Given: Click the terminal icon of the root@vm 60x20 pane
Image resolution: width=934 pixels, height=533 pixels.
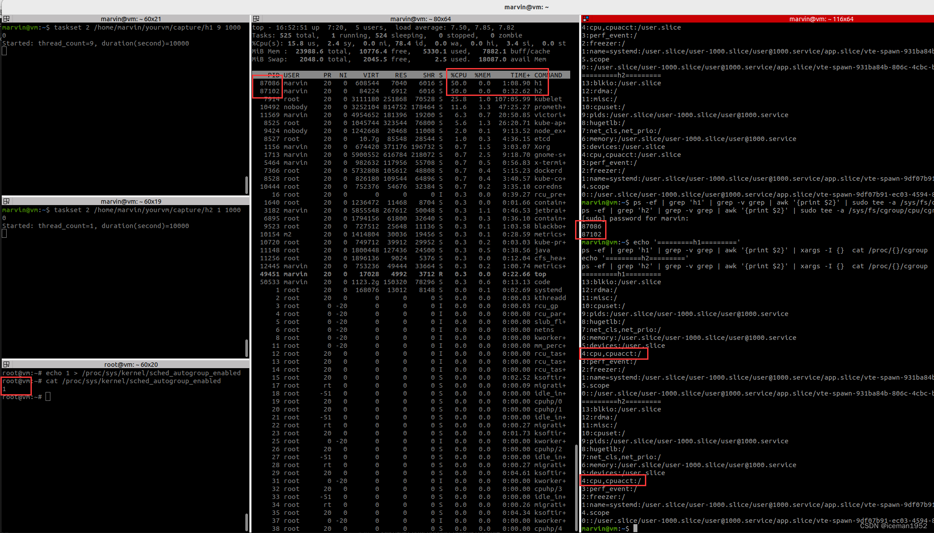Looking at the screenshot, I should 7,365.
